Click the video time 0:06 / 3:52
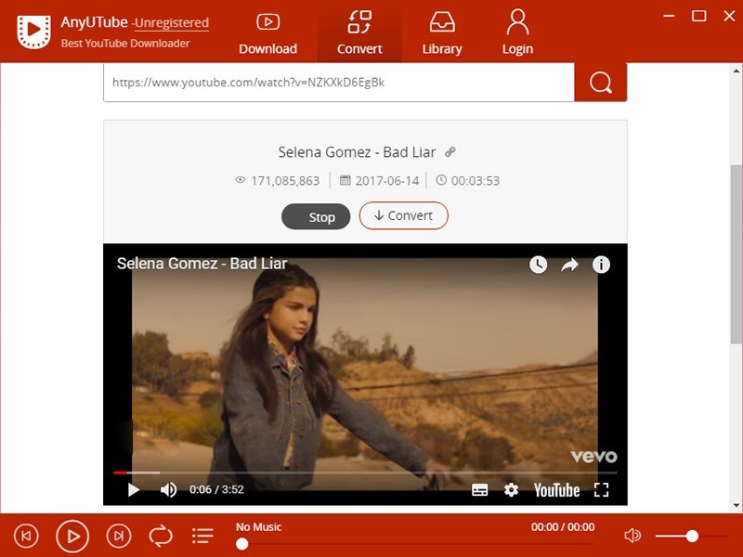 (x=216, y=489)
